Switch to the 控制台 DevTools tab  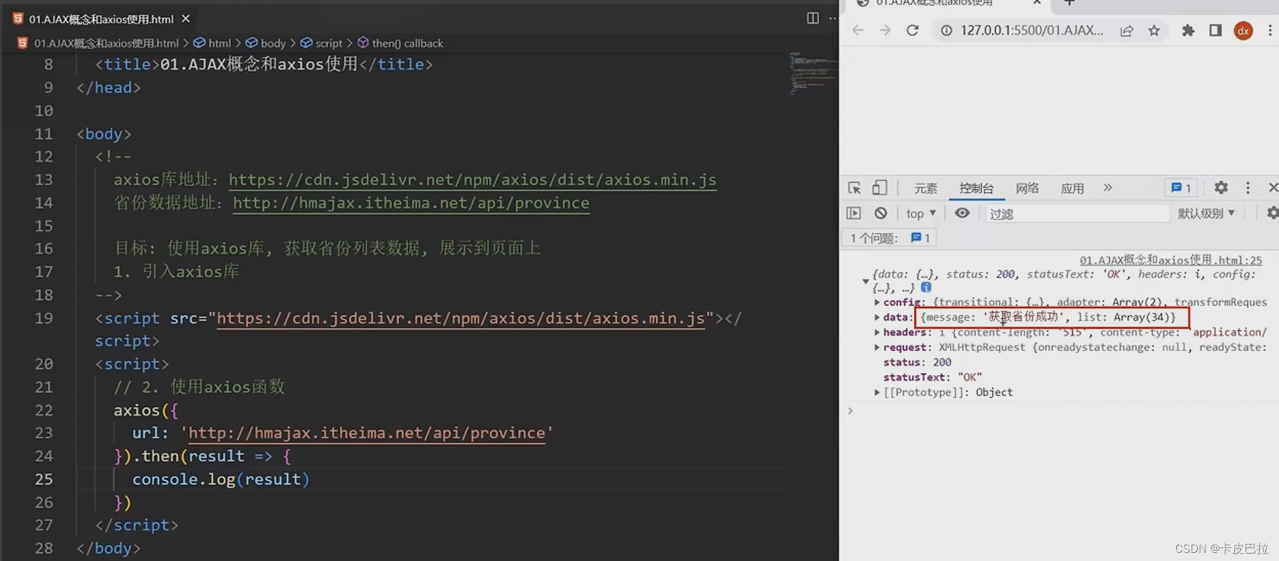pos(976,188)
